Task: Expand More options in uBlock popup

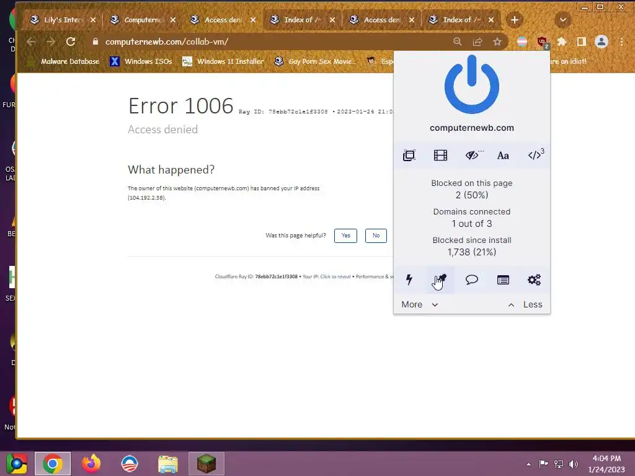Action: [420, 304]
